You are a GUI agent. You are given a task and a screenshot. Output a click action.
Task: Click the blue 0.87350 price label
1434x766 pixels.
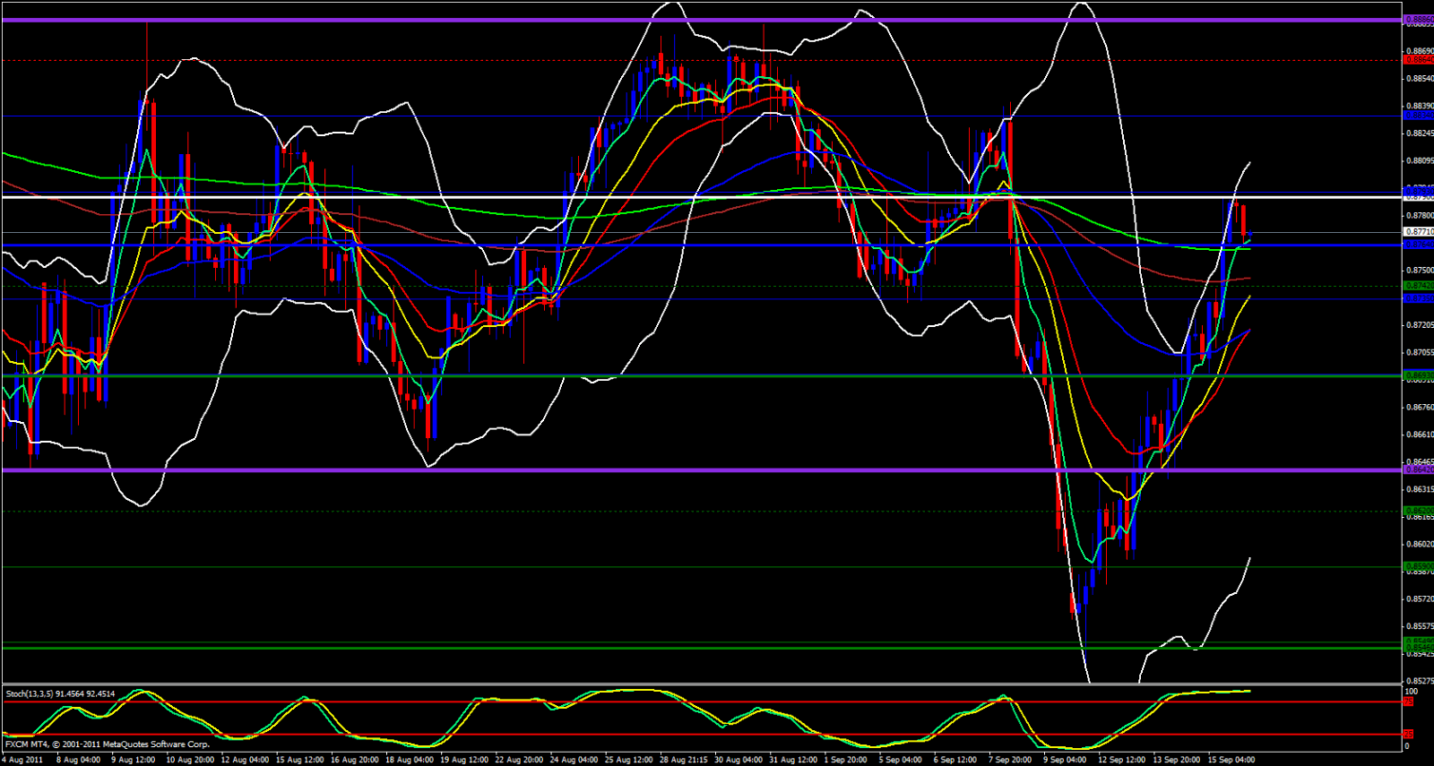coord(1418,298)
